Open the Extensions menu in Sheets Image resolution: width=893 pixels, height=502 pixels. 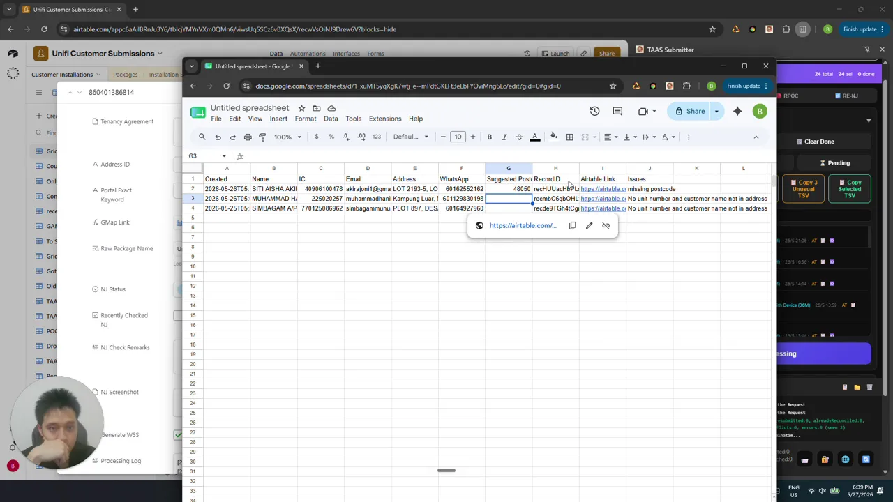click(x=385, y=119)
